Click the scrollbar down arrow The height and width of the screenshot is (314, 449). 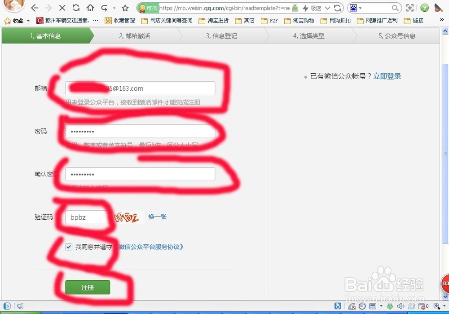445,296
